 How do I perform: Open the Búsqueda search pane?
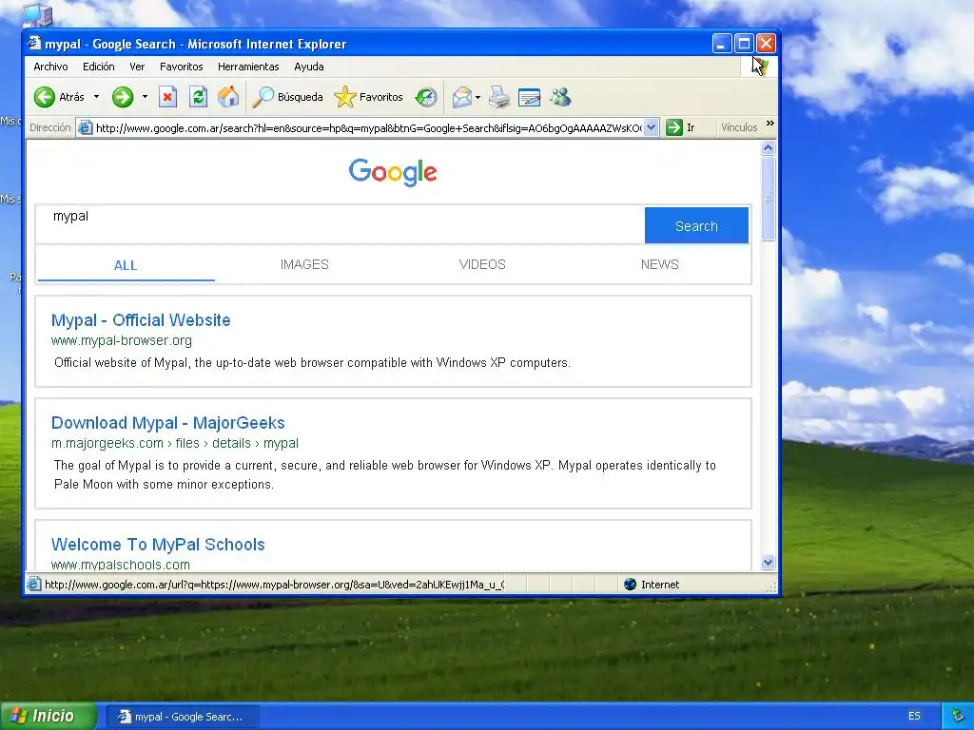coord(287,97)
